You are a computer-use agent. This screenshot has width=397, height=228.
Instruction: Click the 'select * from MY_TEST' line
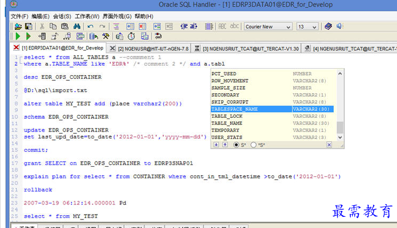pos(61,216)
